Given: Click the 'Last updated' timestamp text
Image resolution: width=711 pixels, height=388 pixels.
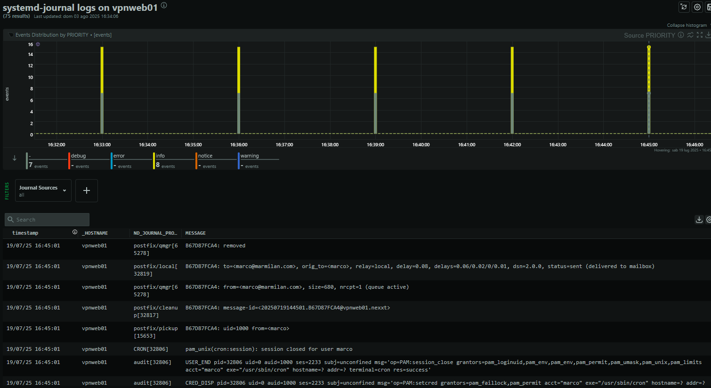Looking at the screenshot, I should point(76,16).
